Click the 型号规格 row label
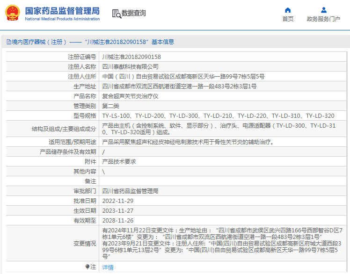 85,116
